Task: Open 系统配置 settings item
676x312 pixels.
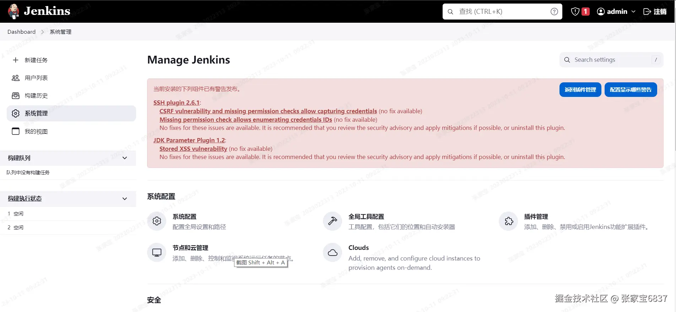Action: pos(199,221)
